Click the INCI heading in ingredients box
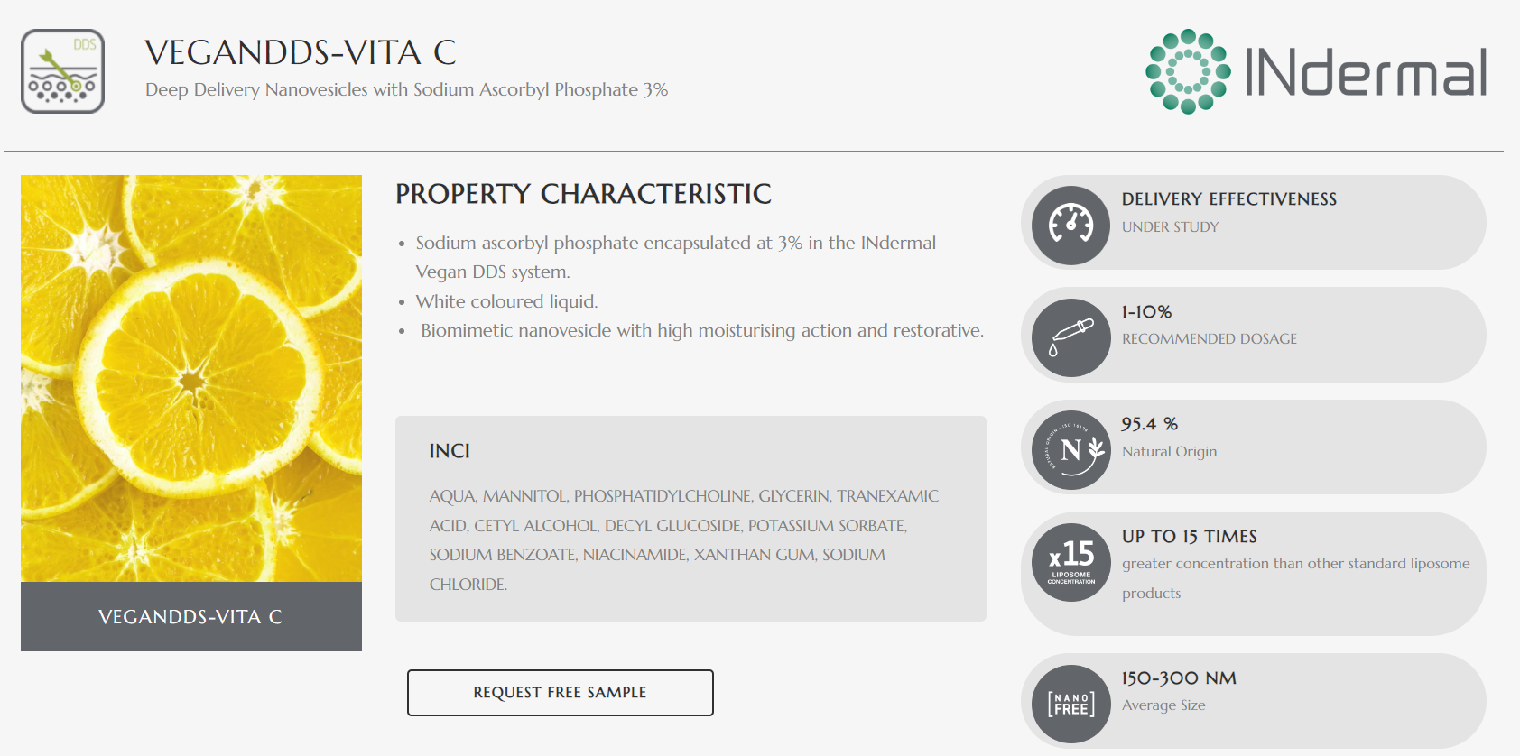 (x=450, y=451)
